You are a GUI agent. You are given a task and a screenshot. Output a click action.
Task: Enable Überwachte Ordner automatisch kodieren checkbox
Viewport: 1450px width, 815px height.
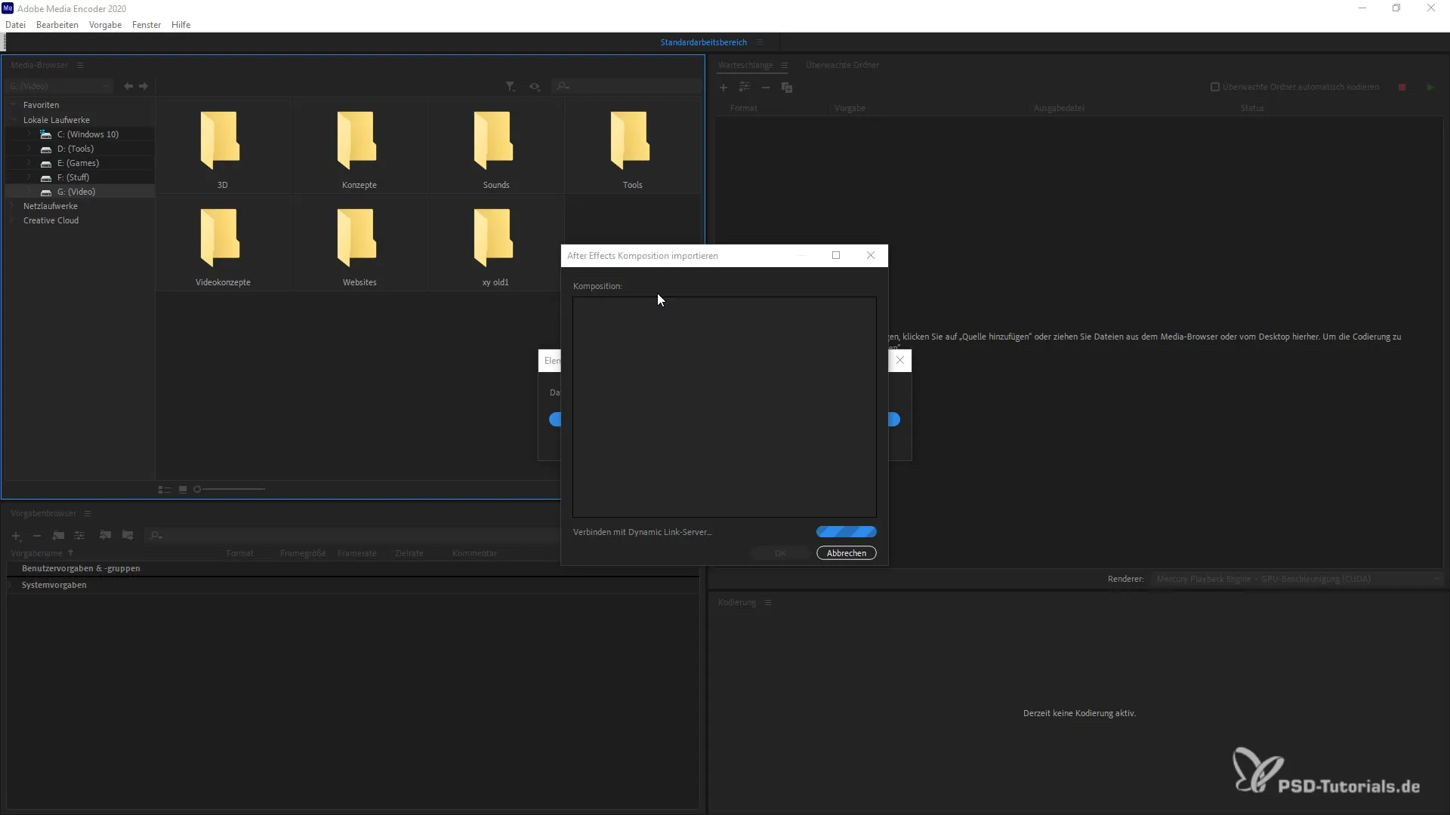click(x=1215, y=87)
